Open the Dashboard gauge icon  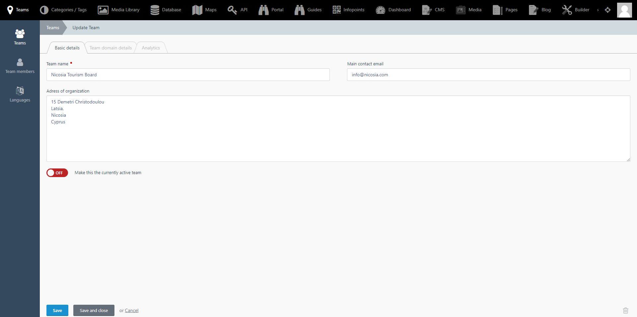pyautogui.click(x=380, y=10)
